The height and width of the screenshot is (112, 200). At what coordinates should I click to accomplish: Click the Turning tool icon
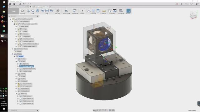(x=75, y=11)
